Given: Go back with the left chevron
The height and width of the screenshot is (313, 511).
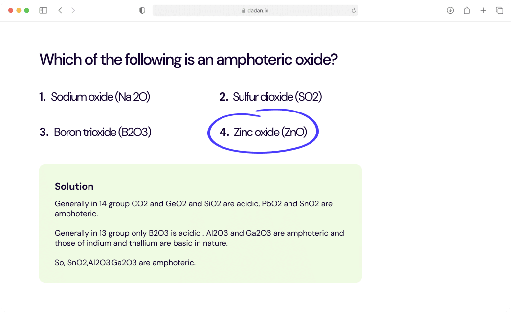Looking at the screenshot, I should pyautogui.click(x=60, y=10).
